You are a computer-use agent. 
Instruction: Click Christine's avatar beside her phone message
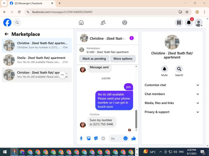pos(83,125)
